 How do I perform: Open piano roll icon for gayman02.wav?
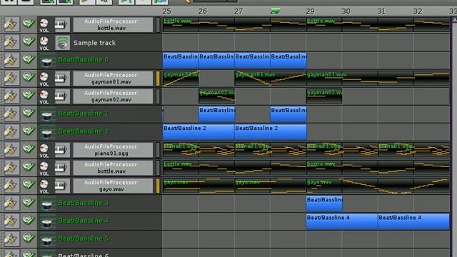point(62,96)
